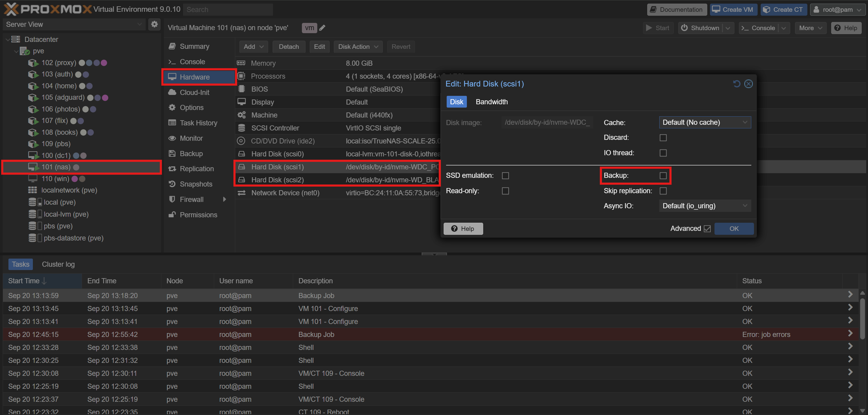
Task: Uncheck the Advanced options checkbox
Action: pos(707,228)
